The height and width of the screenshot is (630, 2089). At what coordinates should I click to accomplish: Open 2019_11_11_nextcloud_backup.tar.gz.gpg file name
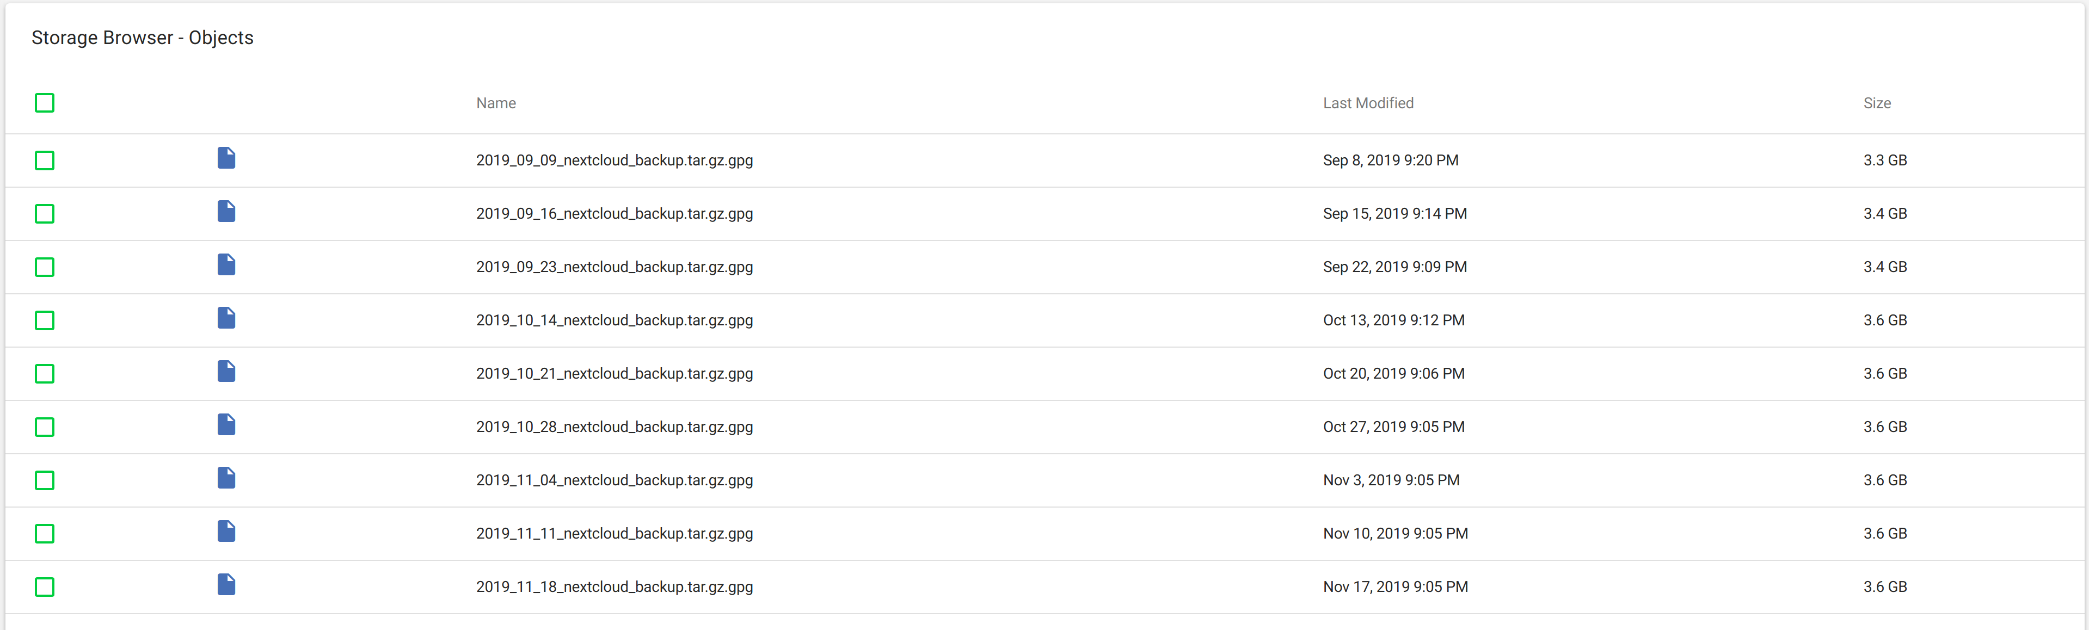(x=615, y=534)
